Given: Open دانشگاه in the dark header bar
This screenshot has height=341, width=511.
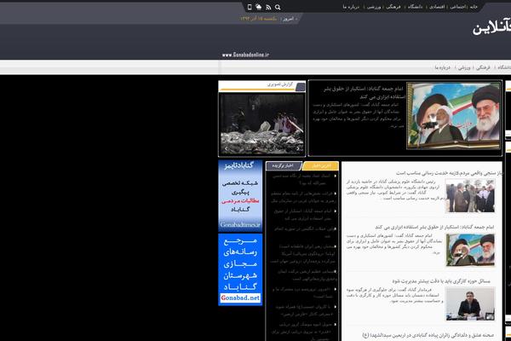Looking at the screenshot, I should tap(416, 7).
